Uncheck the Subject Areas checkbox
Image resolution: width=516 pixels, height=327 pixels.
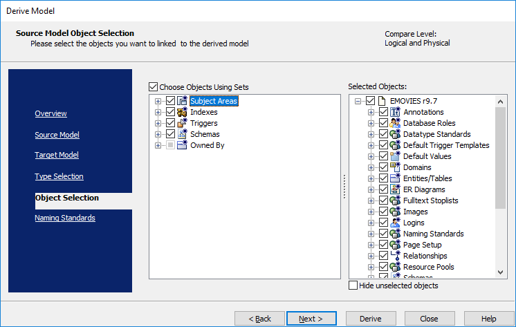[170, 101]
